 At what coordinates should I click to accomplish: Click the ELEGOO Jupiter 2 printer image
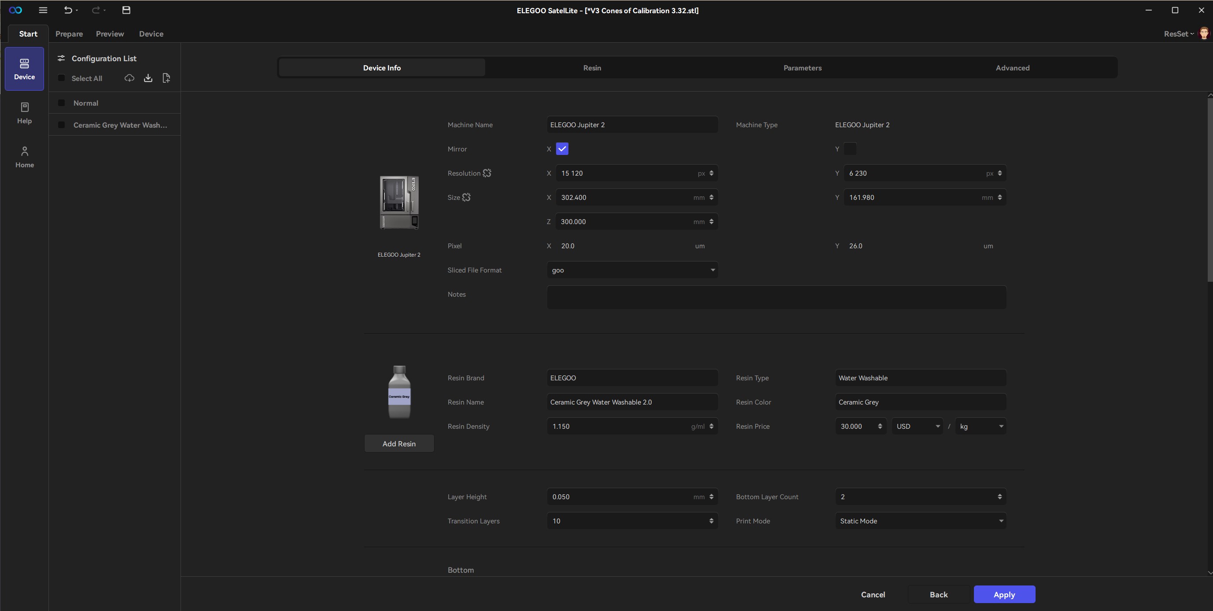[399, 202]
